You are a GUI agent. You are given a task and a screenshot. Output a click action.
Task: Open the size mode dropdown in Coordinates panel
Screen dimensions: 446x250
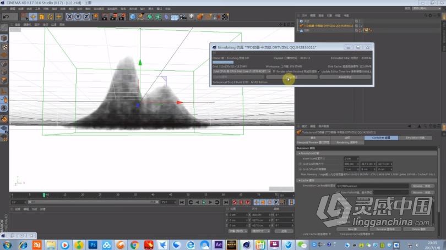[x=260, y=231]
